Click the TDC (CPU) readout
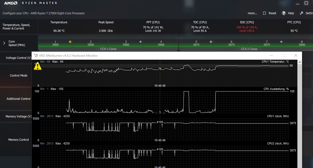Screen dimensions: 313x168 200,29
